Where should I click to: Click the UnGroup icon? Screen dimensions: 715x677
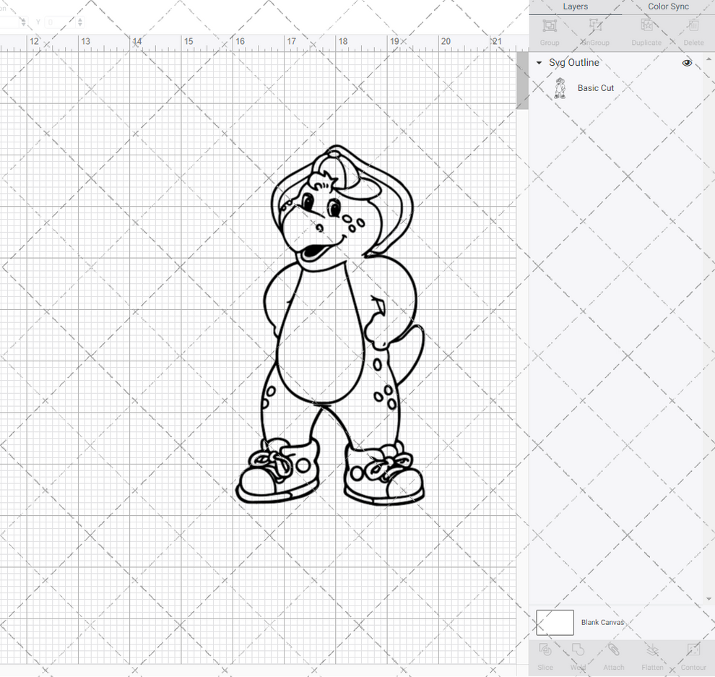[594, 30]
